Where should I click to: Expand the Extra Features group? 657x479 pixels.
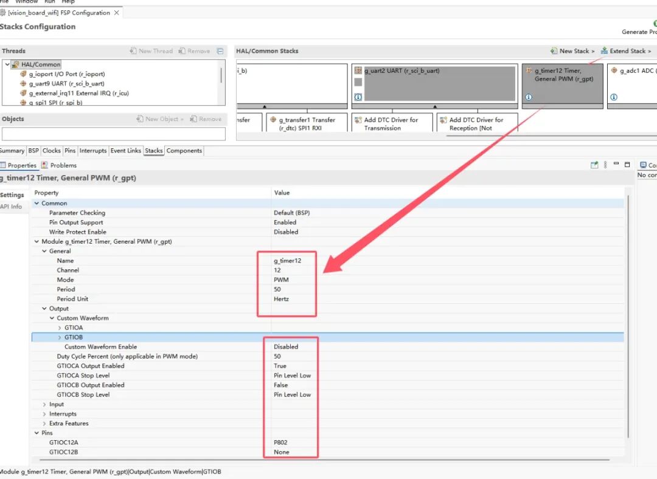coord(44,424)
